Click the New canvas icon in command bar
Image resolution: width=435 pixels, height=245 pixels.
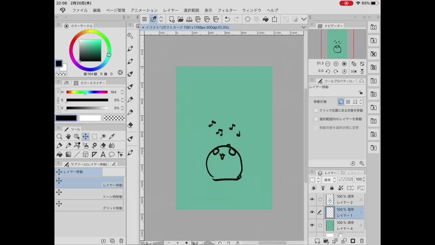pyautogui.click(x=171, y=19)
